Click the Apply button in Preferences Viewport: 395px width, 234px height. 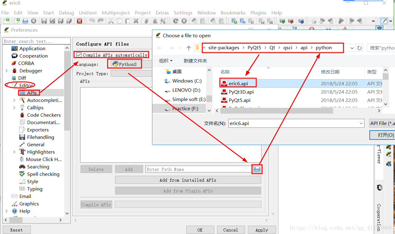click(x=261, y=230)
